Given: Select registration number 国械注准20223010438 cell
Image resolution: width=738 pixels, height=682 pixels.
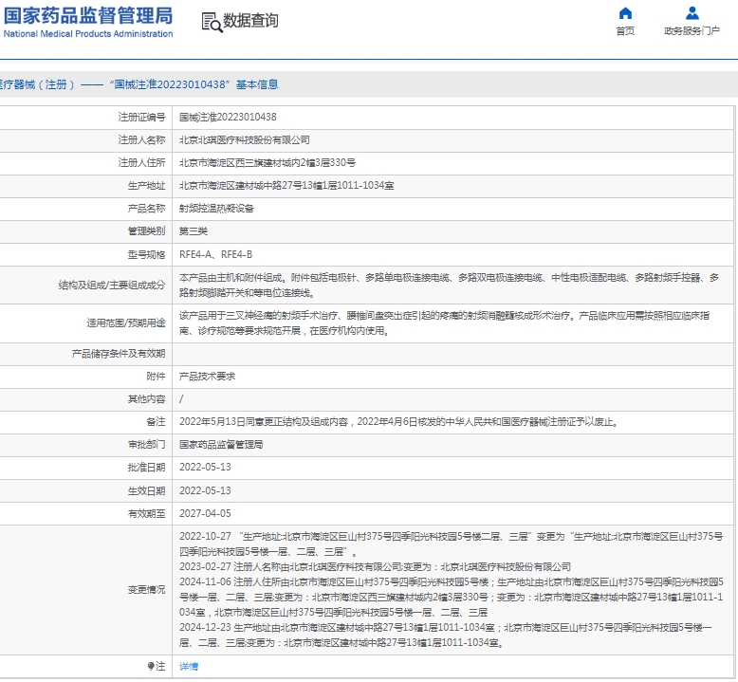Looking at the screenshot, I should coord(228,118).
